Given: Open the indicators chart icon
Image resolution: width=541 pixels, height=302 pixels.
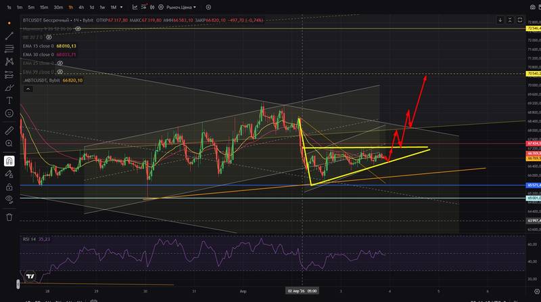Looking at the screenshot, I should pos(135,7).
